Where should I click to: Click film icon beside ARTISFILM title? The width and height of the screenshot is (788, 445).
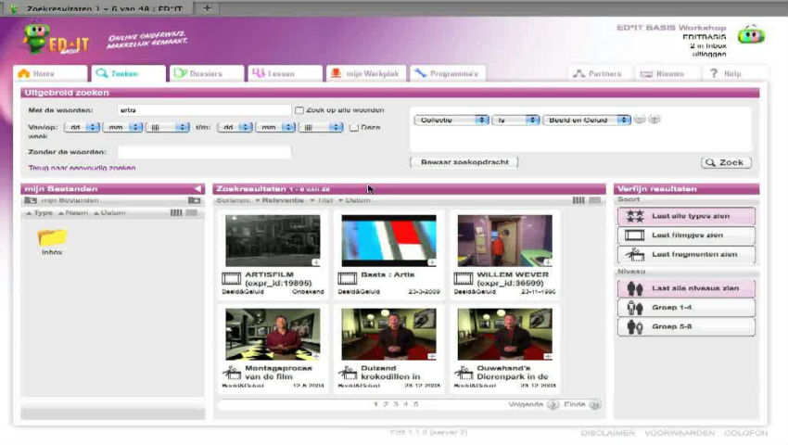231,278
